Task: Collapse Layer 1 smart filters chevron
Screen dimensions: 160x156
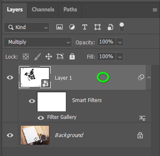Action: 149,78
